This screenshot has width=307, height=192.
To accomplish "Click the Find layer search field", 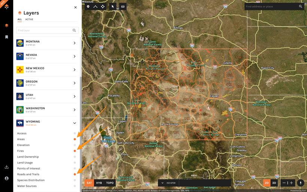I will tap(44, 30).
